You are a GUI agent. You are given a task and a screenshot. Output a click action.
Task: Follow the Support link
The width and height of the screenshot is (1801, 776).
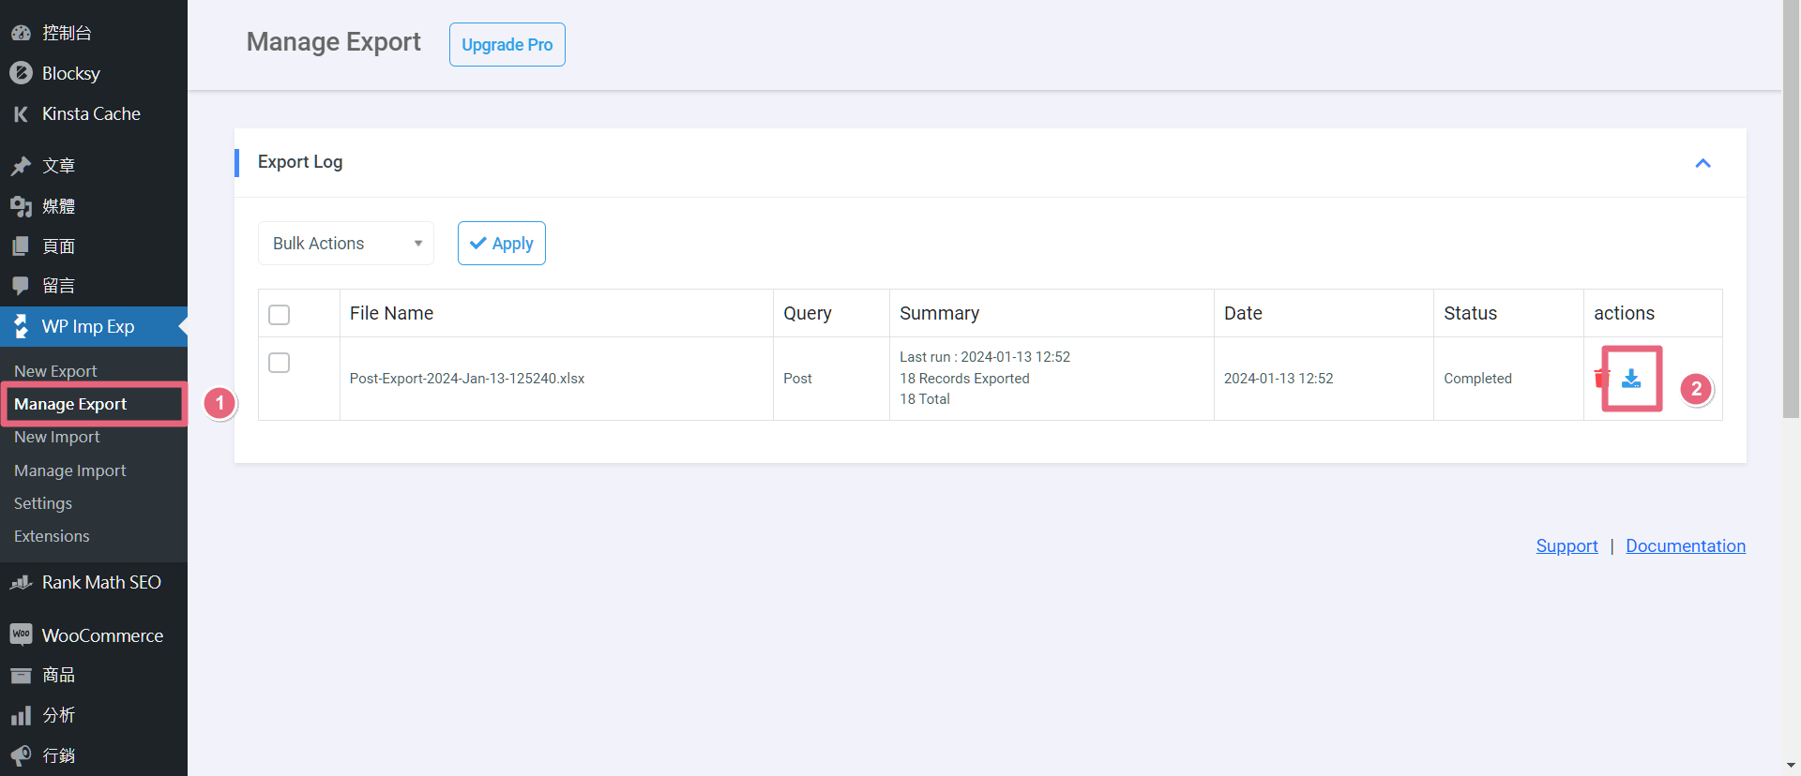click(1566, 546)
